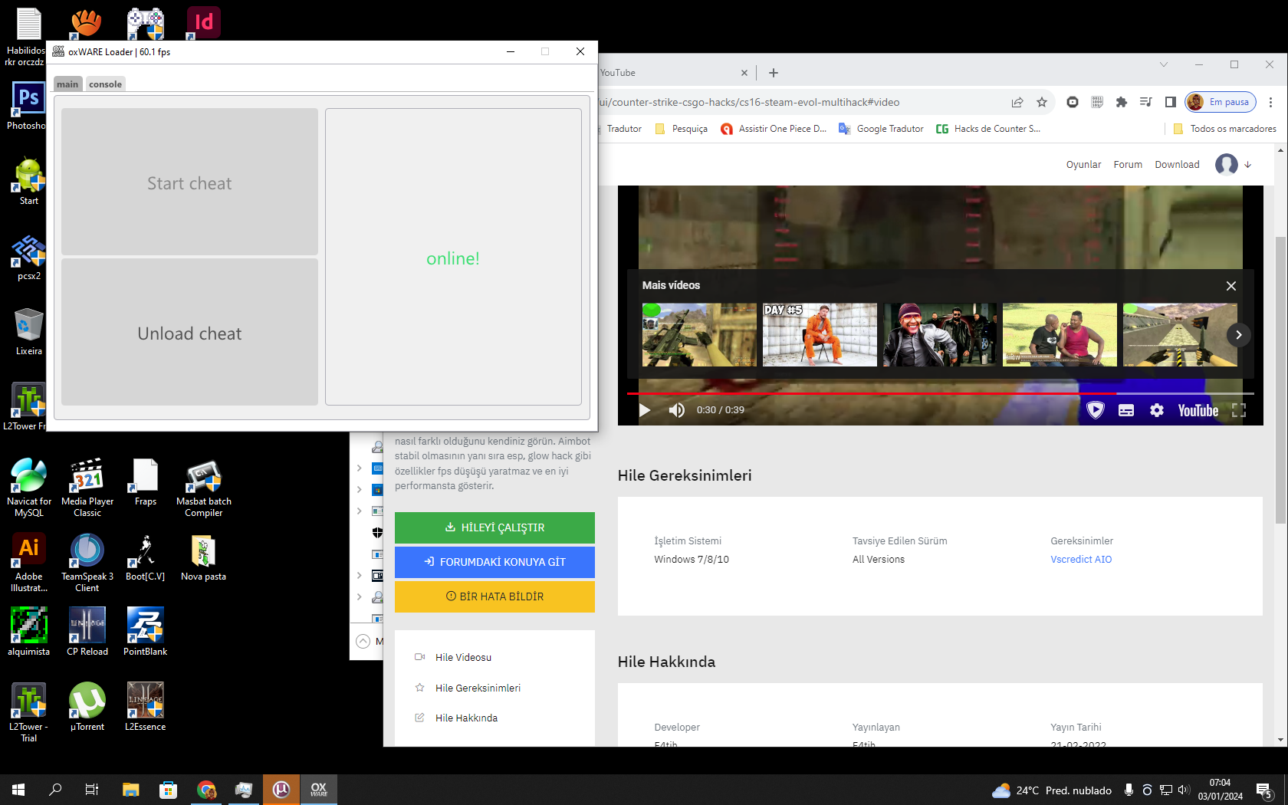Viewport: 1288px width, 805px height.
Task: Click the browser page vertical scrollbar
Action: coord(1280,379)
